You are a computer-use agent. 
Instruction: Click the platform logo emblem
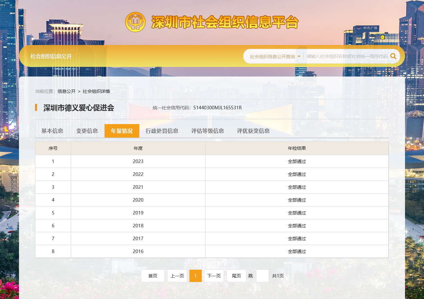(x=135, y=22)
